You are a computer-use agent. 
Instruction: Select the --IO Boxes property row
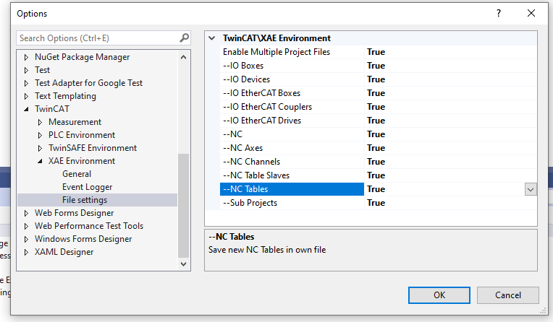point(292,66)
